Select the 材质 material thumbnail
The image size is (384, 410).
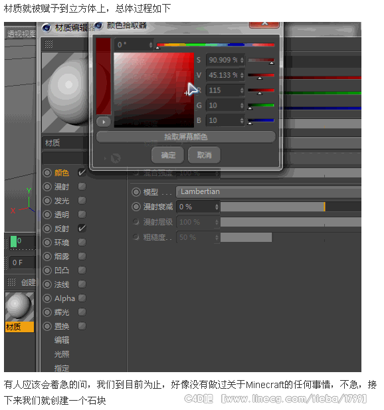pos(20,312)
